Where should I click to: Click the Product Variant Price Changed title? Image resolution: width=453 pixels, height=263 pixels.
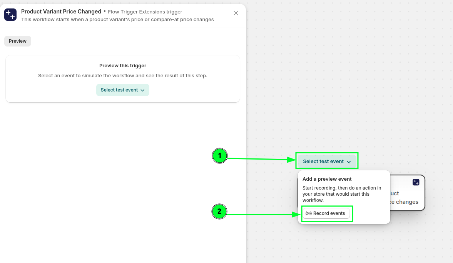tap(61, 12)
